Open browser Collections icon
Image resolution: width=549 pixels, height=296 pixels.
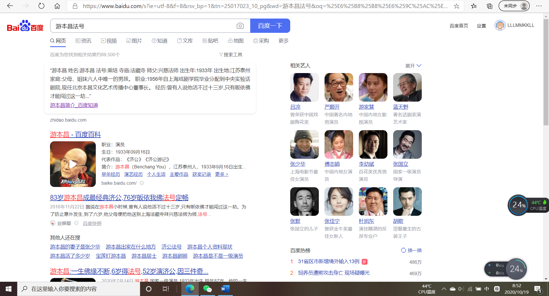pos(490,6)
